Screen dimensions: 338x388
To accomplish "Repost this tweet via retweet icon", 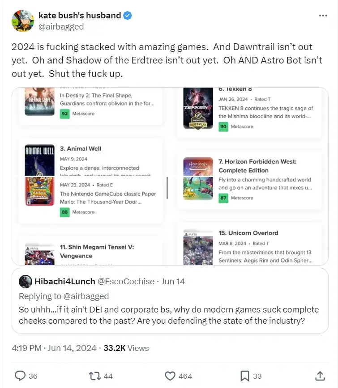I will pos(94,375).
